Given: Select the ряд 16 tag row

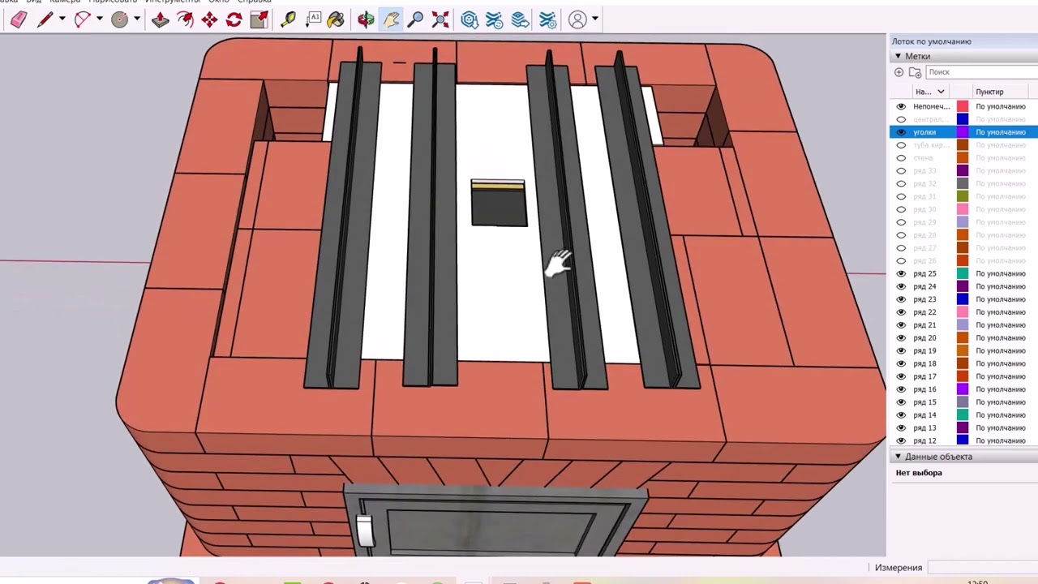Looking at the screenshot, I should pos(963,389).
